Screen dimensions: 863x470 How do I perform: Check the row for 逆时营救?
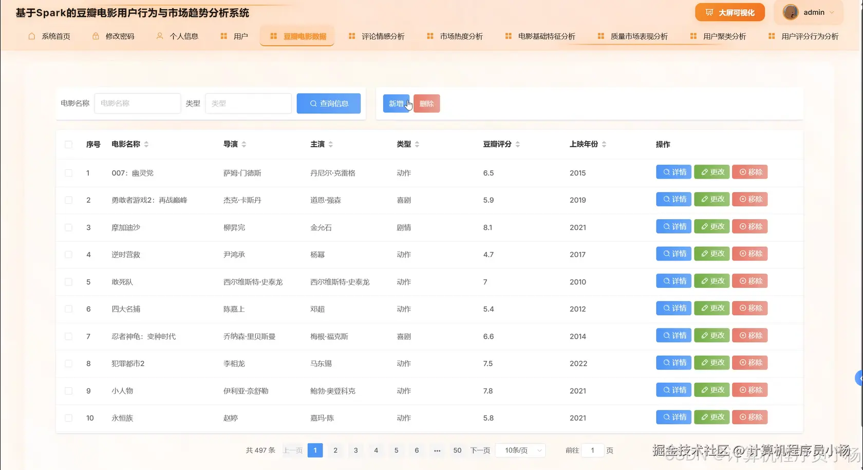click(x=68, y=254)
